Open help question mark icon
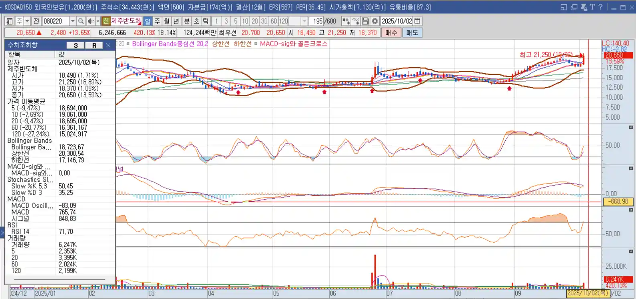 (x=600, y=7)
